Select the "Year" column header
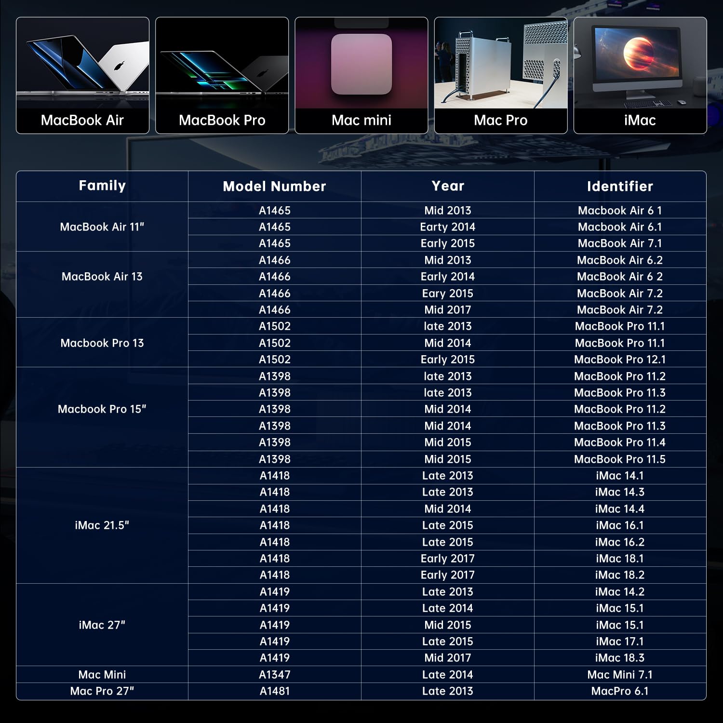Viewport: 723px width, 723px height. coord(448,186)
